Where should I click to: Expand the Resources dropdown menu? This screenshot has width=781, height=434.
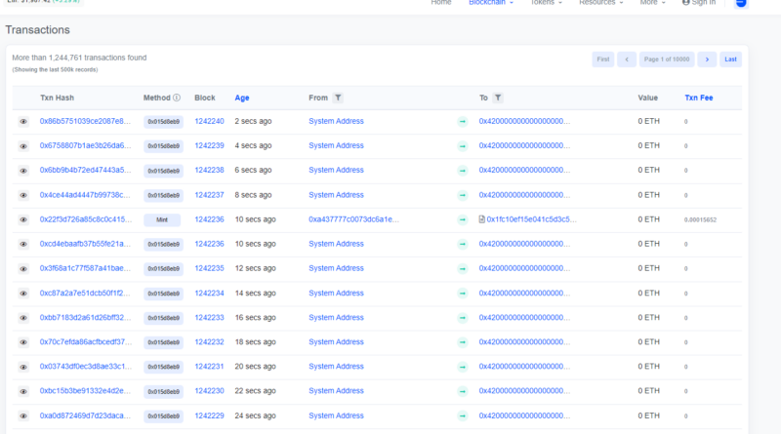[600, 3]
